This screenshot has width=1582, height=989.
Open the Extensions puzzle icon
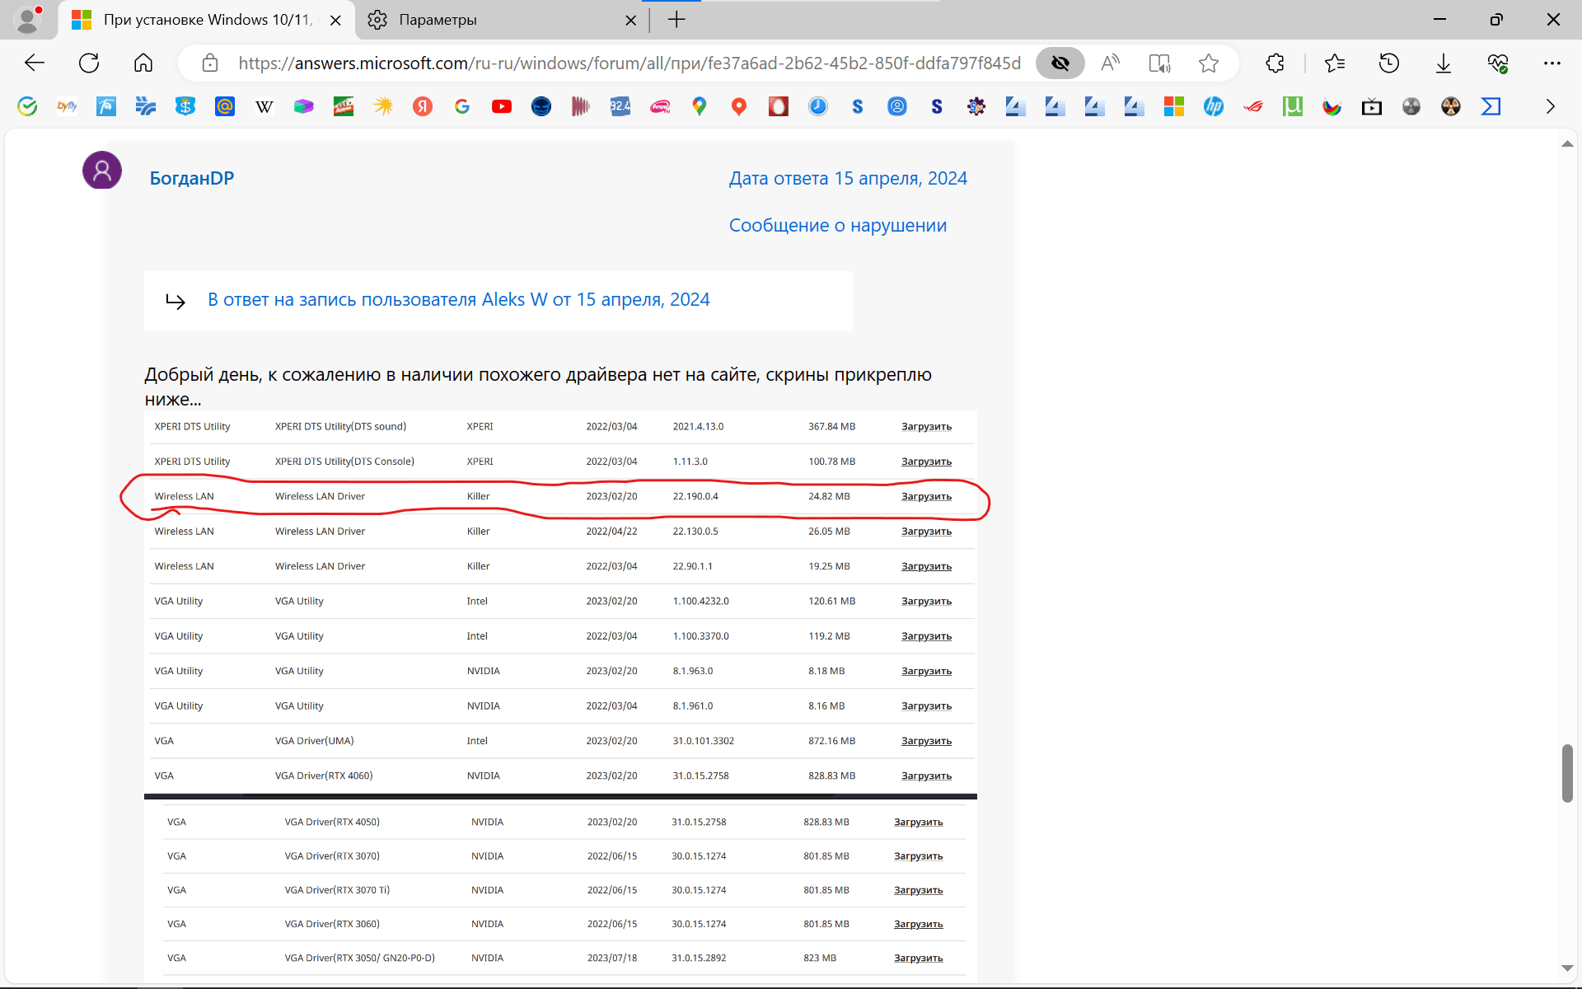(1275, 63)
